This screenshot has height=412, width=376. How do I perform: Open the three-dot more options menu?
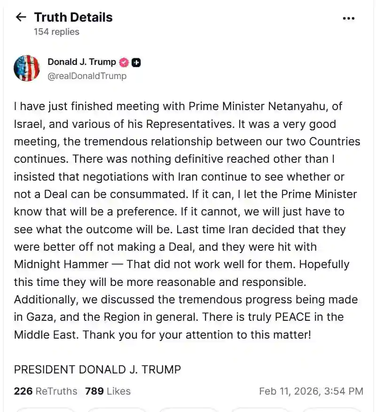pyautogui.click(x=348, y=18)
